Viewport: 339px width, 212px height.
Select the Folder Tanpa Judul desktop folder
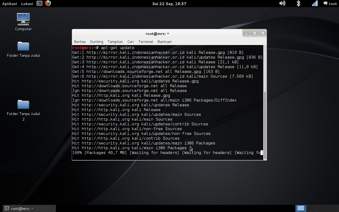coord(23,49)
